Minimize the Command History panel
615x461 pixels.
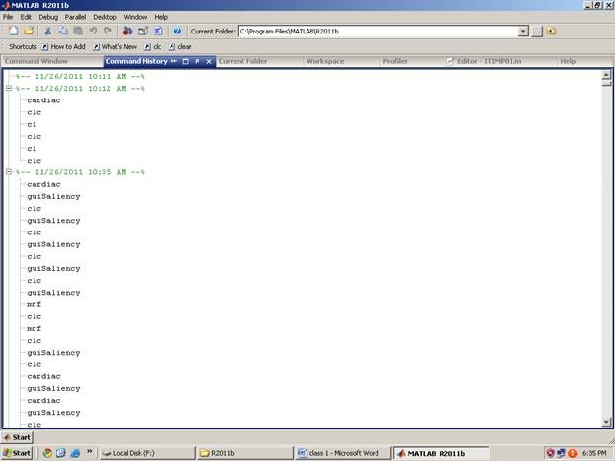point(174,61)
